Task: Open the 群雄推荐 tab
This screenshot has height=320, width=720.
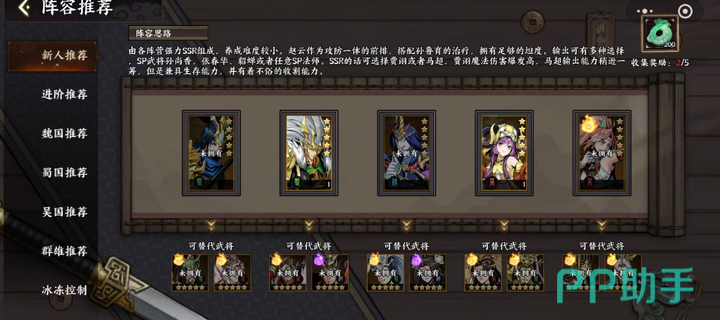Action: pos(64,251)
